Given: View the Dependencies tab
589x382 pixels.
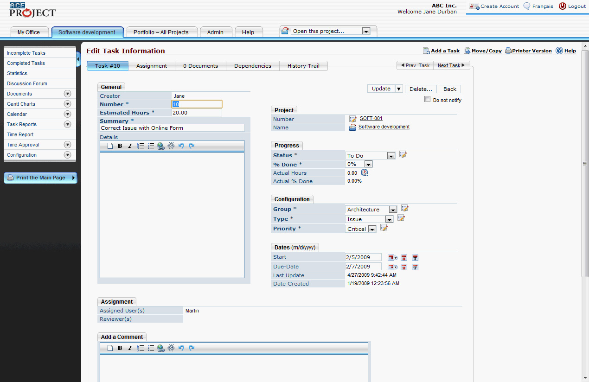Looking at the screenshot, I should coord(253,66).
